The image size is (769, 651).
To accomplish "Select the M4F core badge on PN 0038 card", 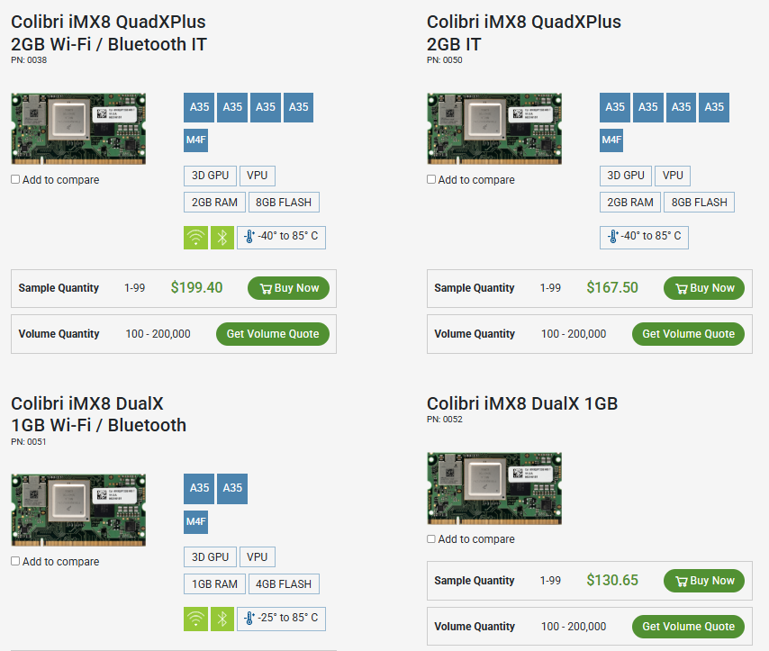I will [195, 140].
